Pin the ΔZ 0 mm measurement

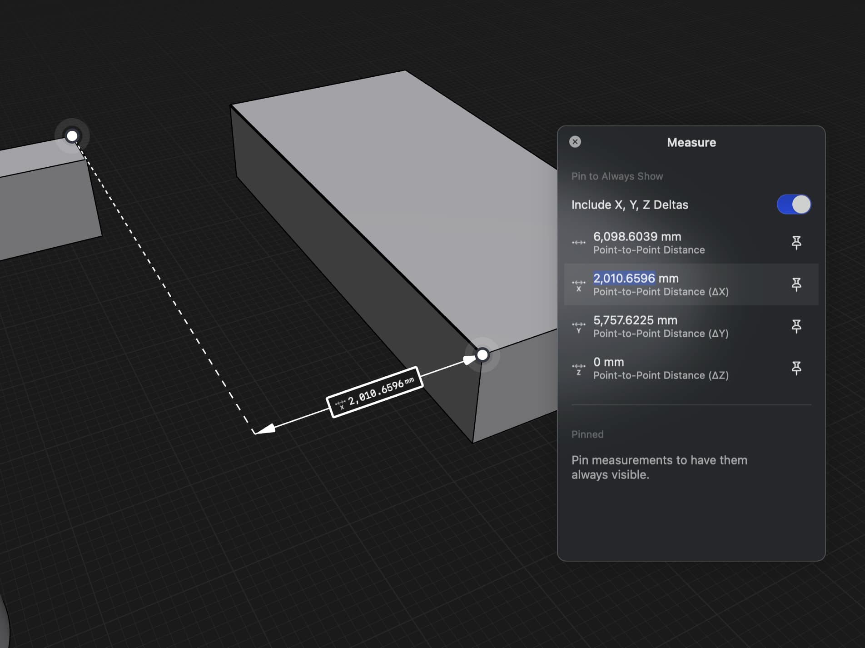click(796, 368)
